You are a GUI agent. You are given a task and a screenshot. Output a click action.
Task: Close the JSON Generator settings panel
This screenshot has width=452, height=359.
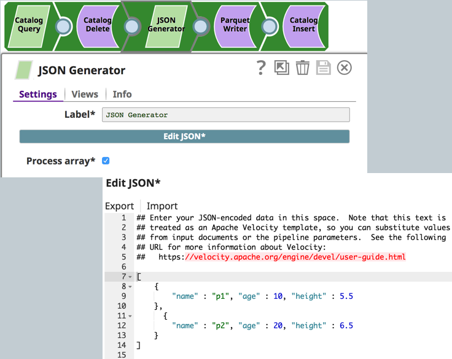[x=345, y=68]
